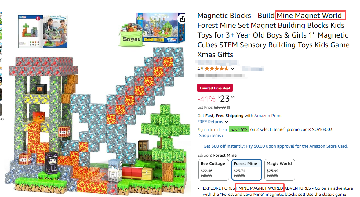This screenshot has width=360, height=197.
Task: Click the share icon on product image
Action: (x=183, y=19)
